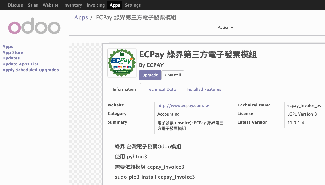This screenshot has width=325, height=185.
Task: Expand the Action dropdown
Action: (x=226, y=28)
